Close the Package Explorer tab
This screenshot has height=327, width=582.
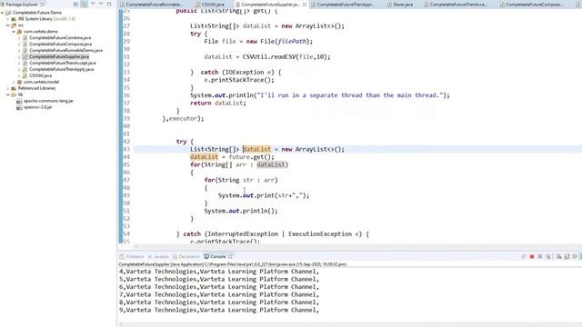coord(43,4)
